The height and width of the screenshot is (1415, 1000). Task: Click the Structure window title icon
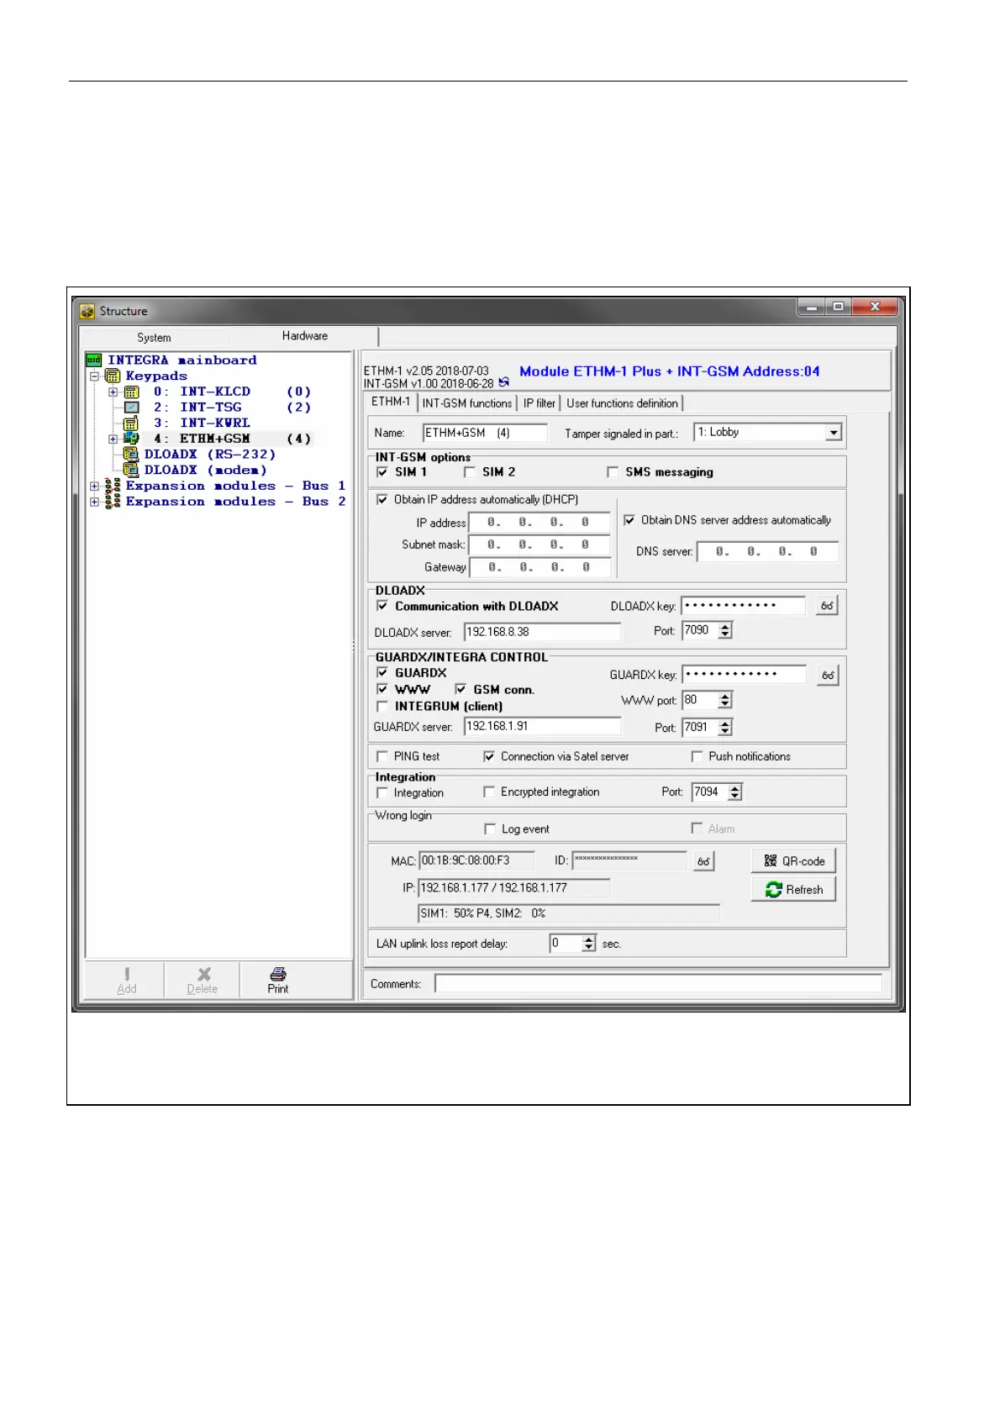point(87,312)
